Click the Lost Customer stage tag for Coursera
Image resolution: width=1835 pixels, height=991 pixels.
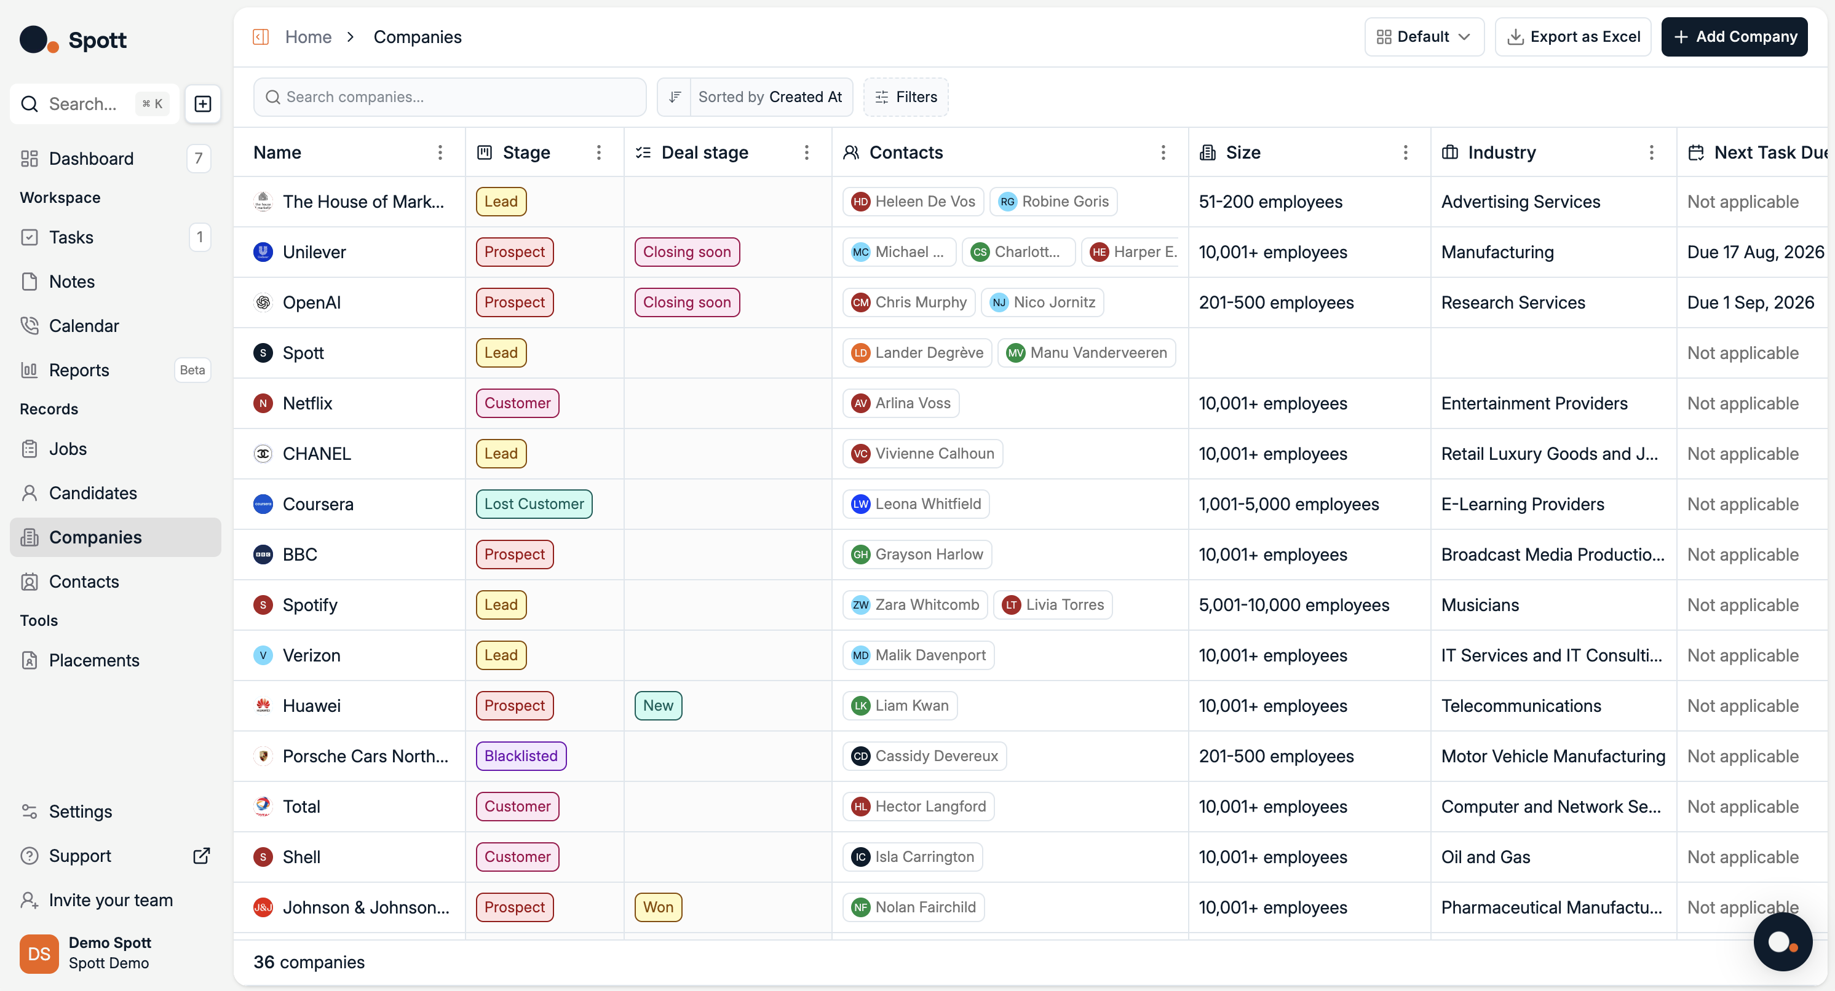[534, 504]
